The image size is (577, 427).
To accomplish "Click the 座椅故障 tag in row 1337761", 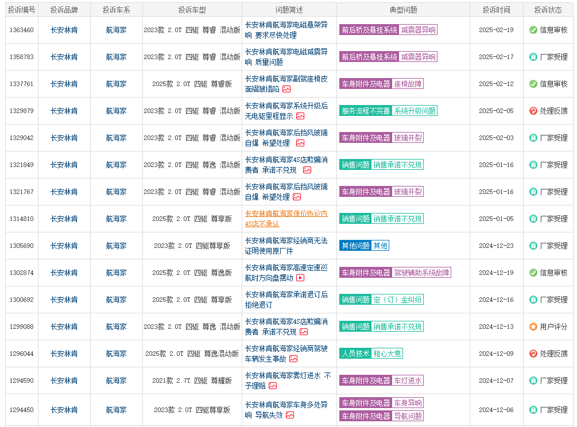I will [x=408, y=84].
